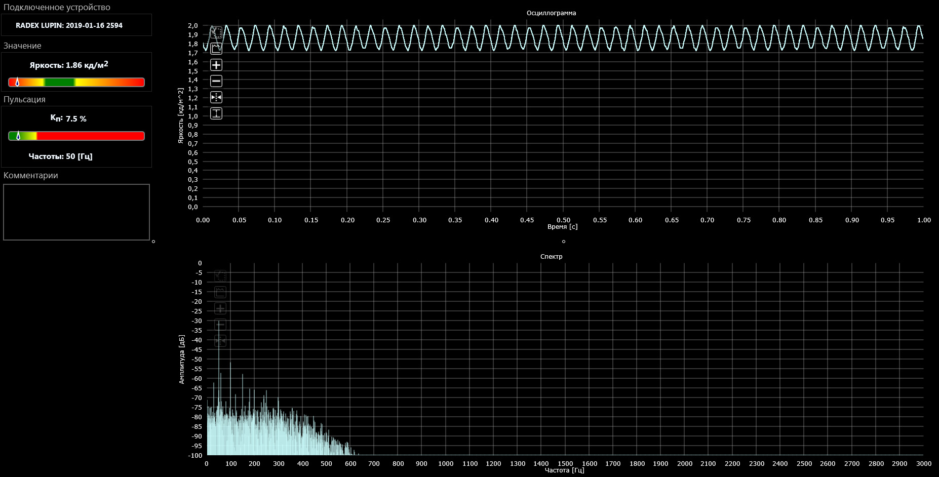The height and width of the screenshot is (477, 939).
Task: Click the brightness (Яркость) color gauge bar
Action: tap(76, 82)
